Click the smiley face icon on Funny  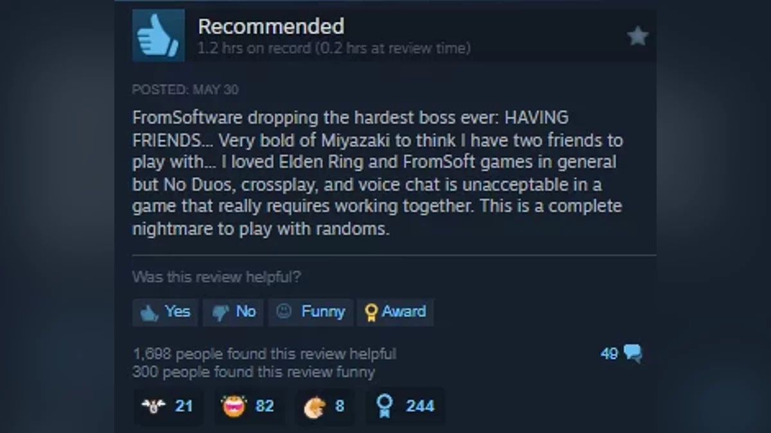[x=283, y=311]
